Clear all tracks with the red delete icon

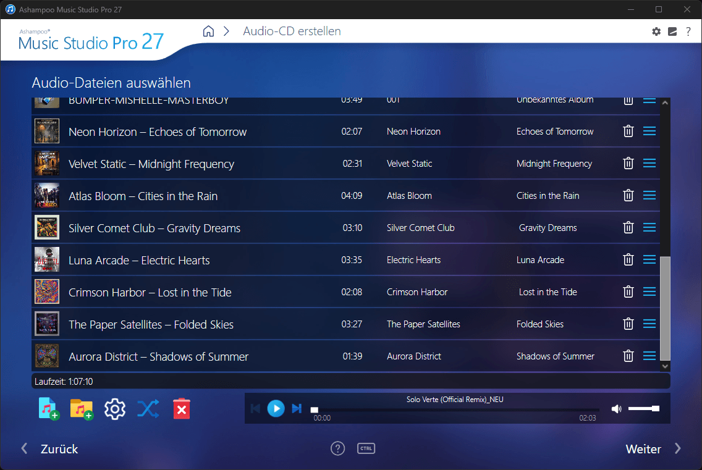(181, 409)
